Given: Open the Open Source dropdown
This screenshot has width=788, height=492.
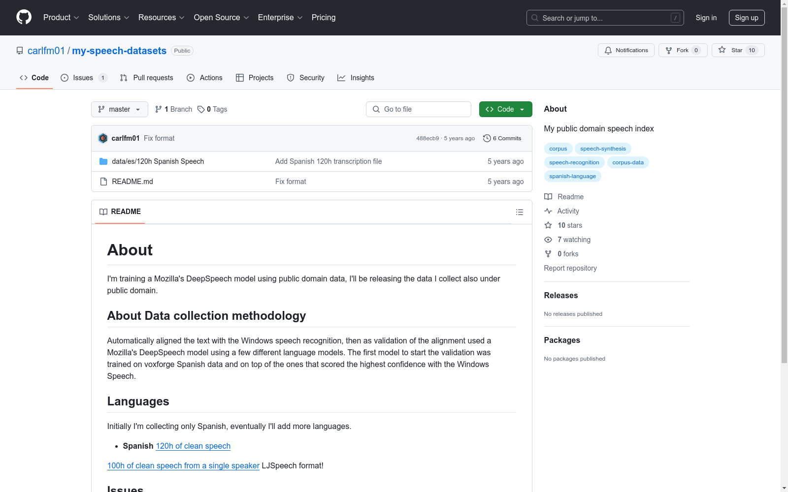Looking at the screenshot, I should point(221,17).
